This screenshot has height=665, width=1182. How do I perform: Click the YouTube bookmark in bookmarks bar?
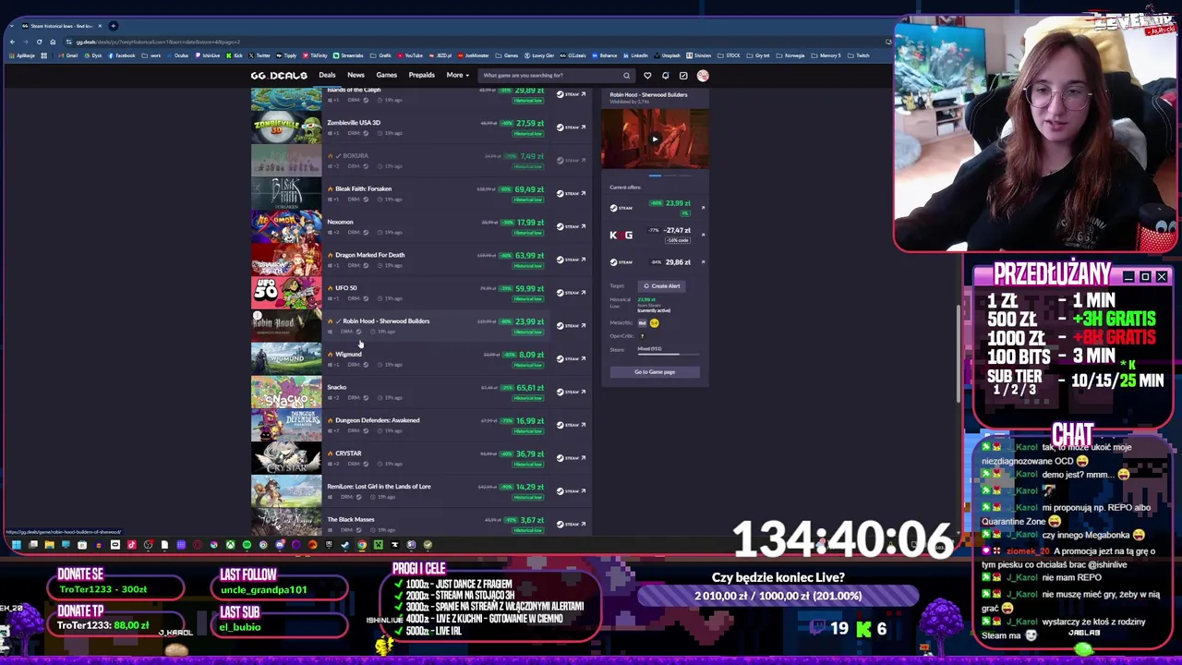(x=412, y=55)
